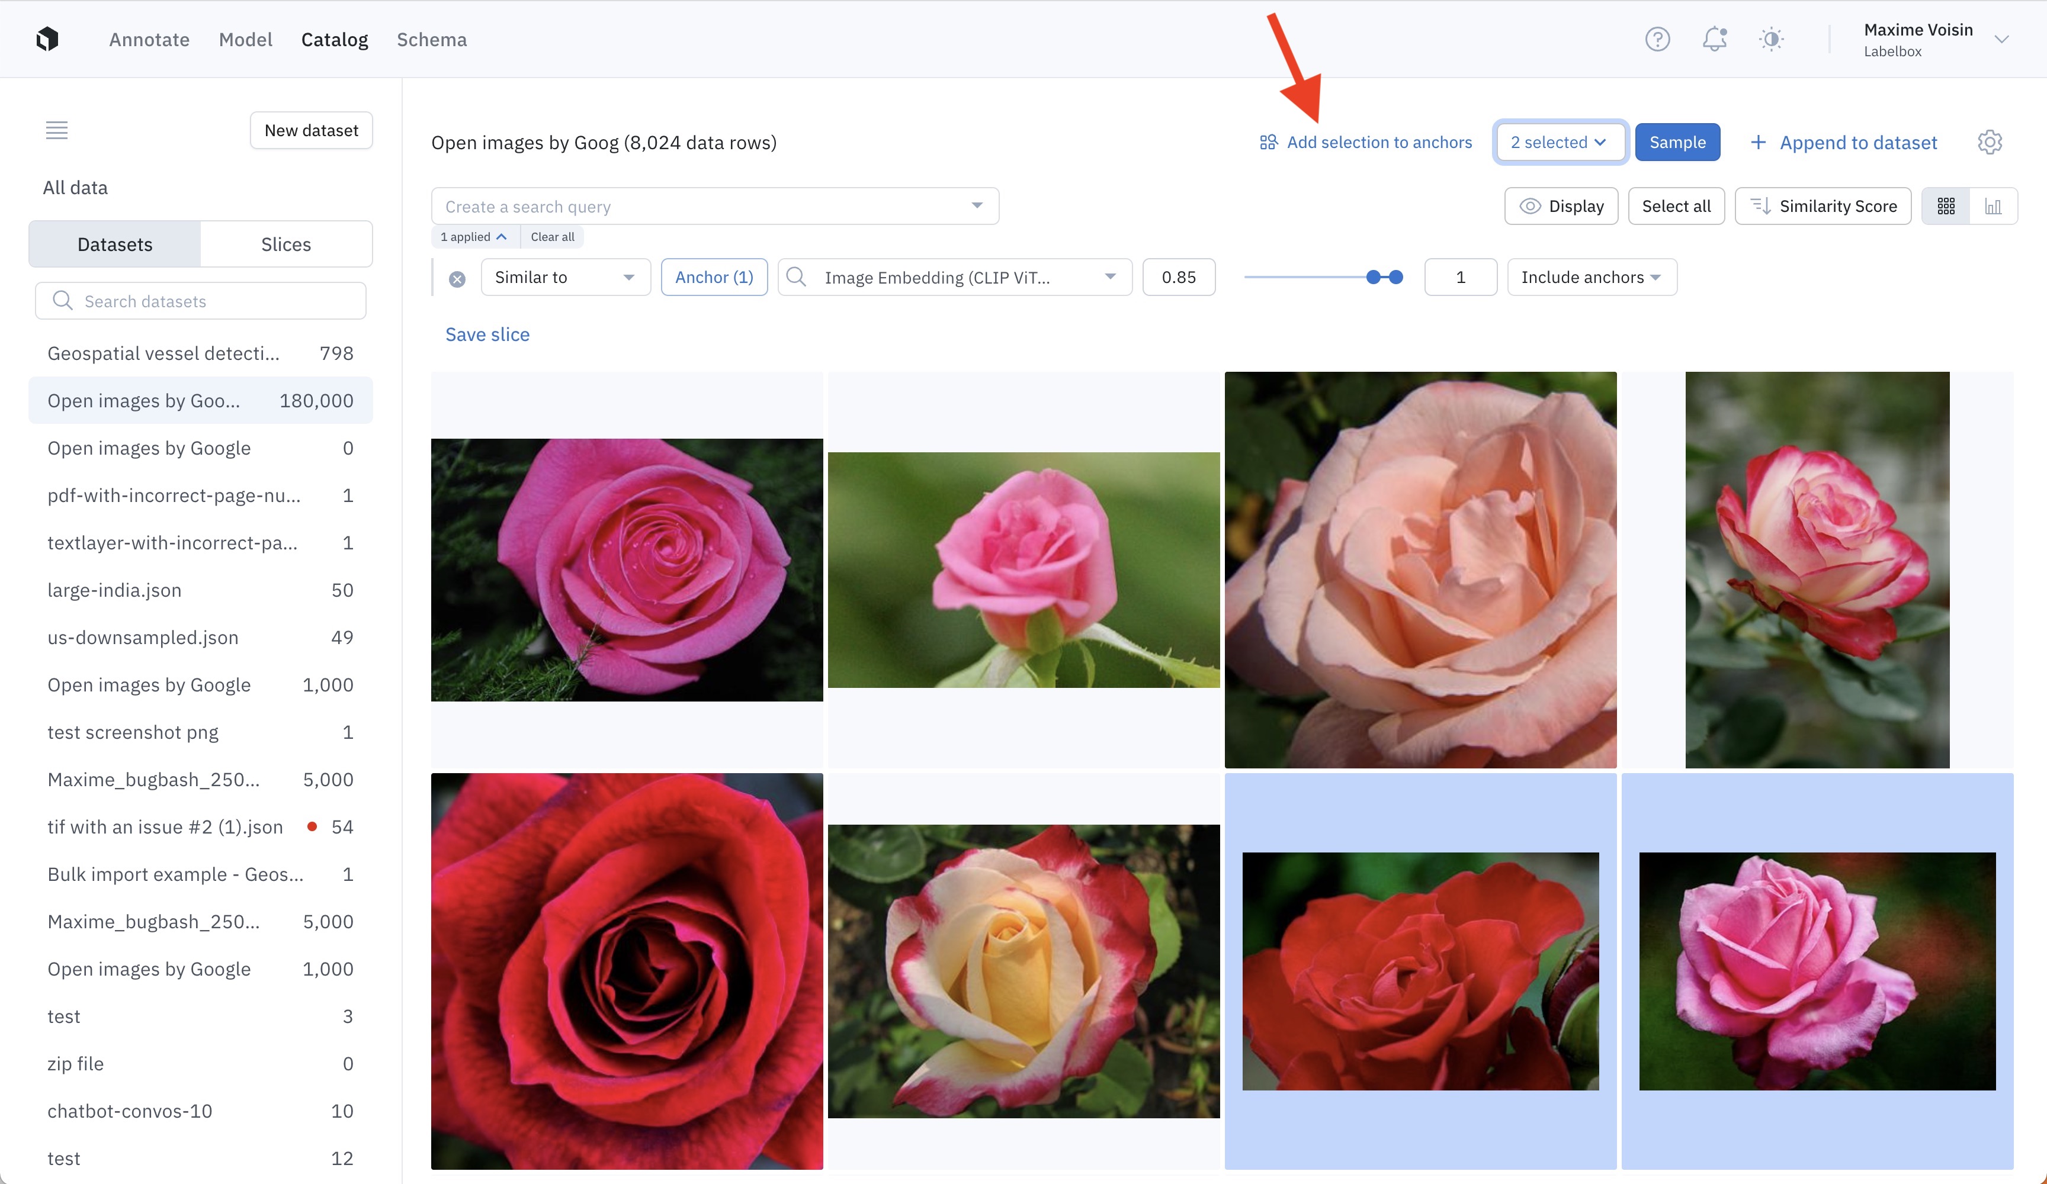Viewport: 2047px width, 1184px height.
Task: Expand the 2 selected dropdown
Action: click(1559, 142)
